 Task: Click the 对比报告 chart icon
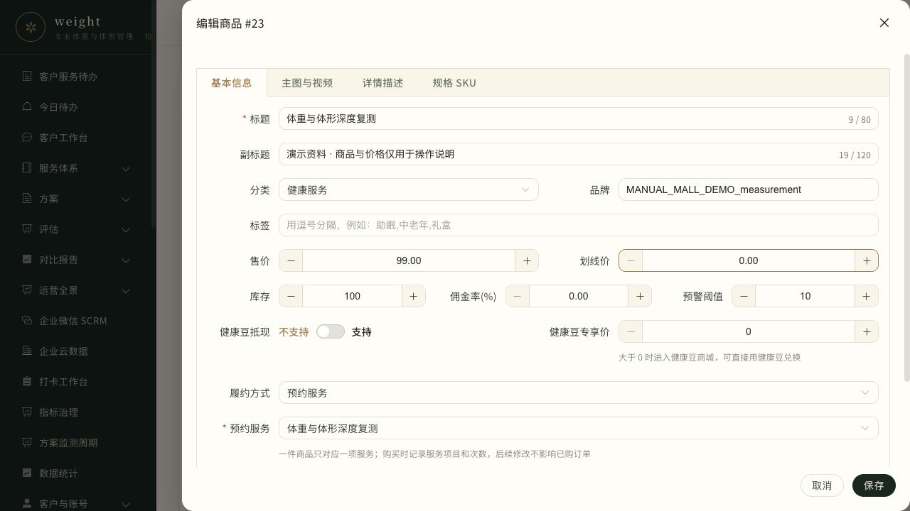[27, 259]
